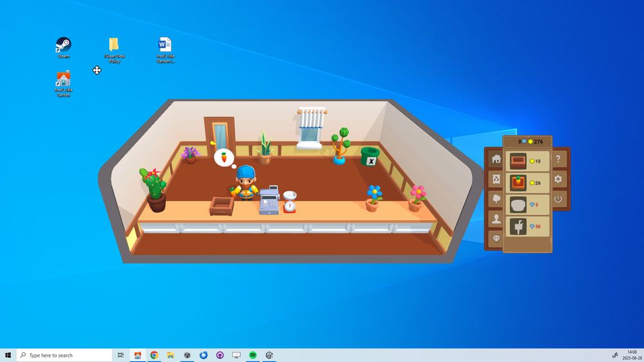Click the empty wooden planter box on counter
644x362 pixels.
coord(222,206)
